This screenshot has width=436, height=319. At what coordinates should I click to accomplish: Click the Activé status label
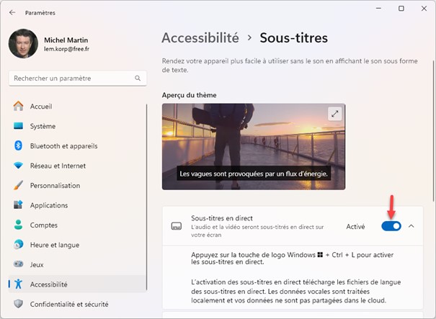click(355, 226)
